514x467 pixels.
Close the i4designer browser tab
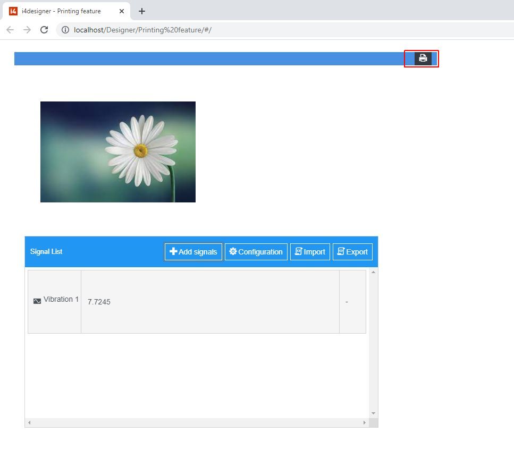coord(122,11)
